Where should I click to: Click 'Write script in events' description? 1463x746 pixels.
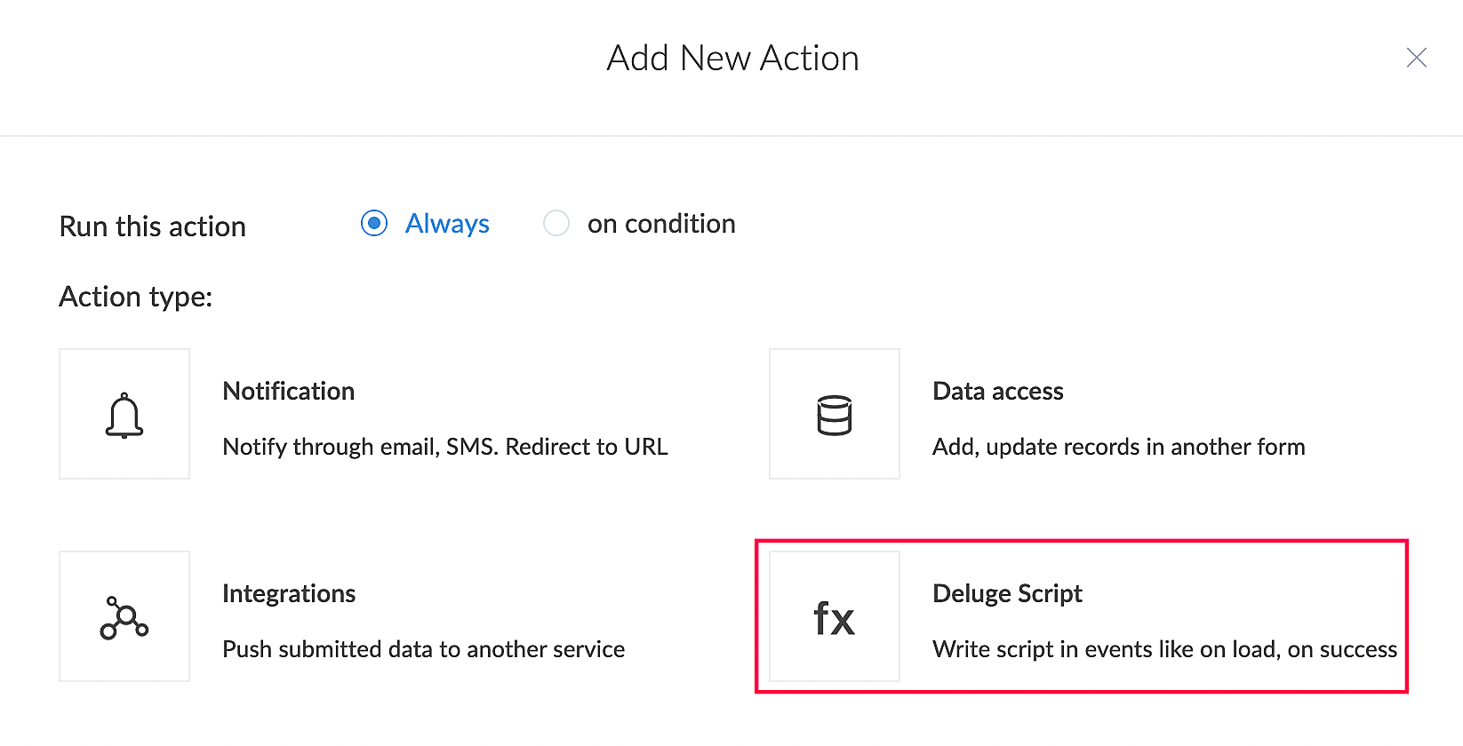[x=1164, y=649]
